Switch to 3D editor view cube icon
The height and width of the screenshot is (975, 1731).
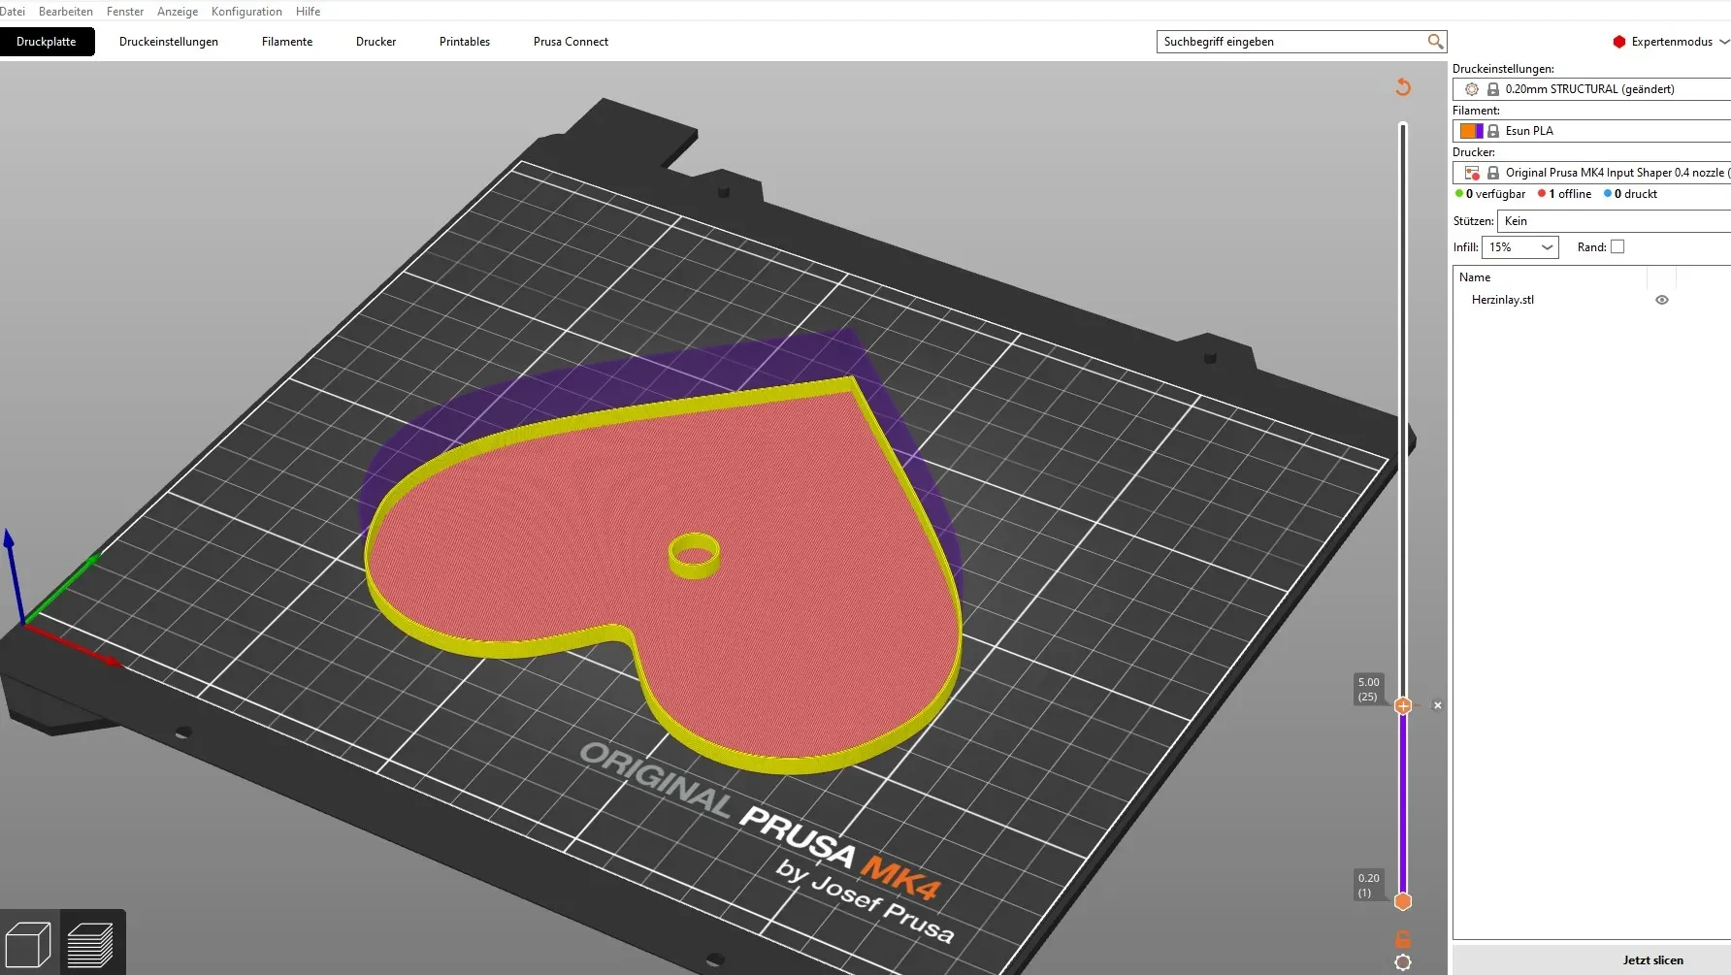(28, 944)
